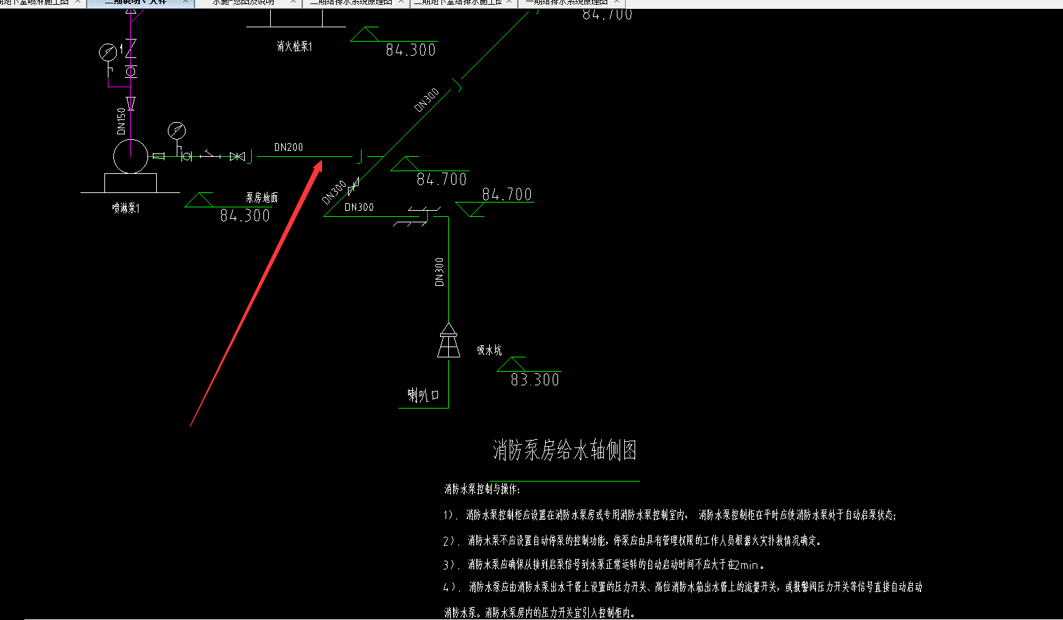Click the DN200 pipe label

289,147
